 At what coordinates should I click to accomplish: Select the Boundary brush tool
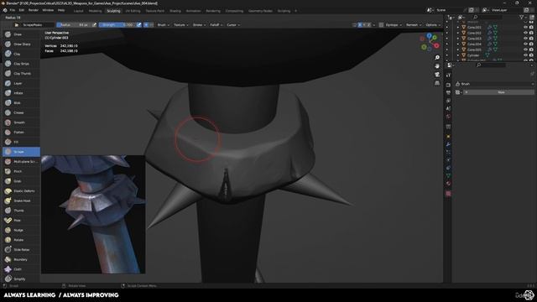21,259
